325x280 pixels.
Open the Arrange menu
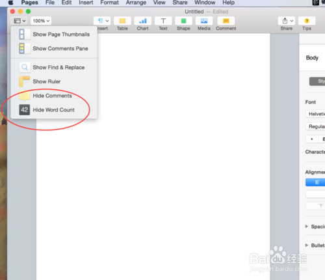136,3
